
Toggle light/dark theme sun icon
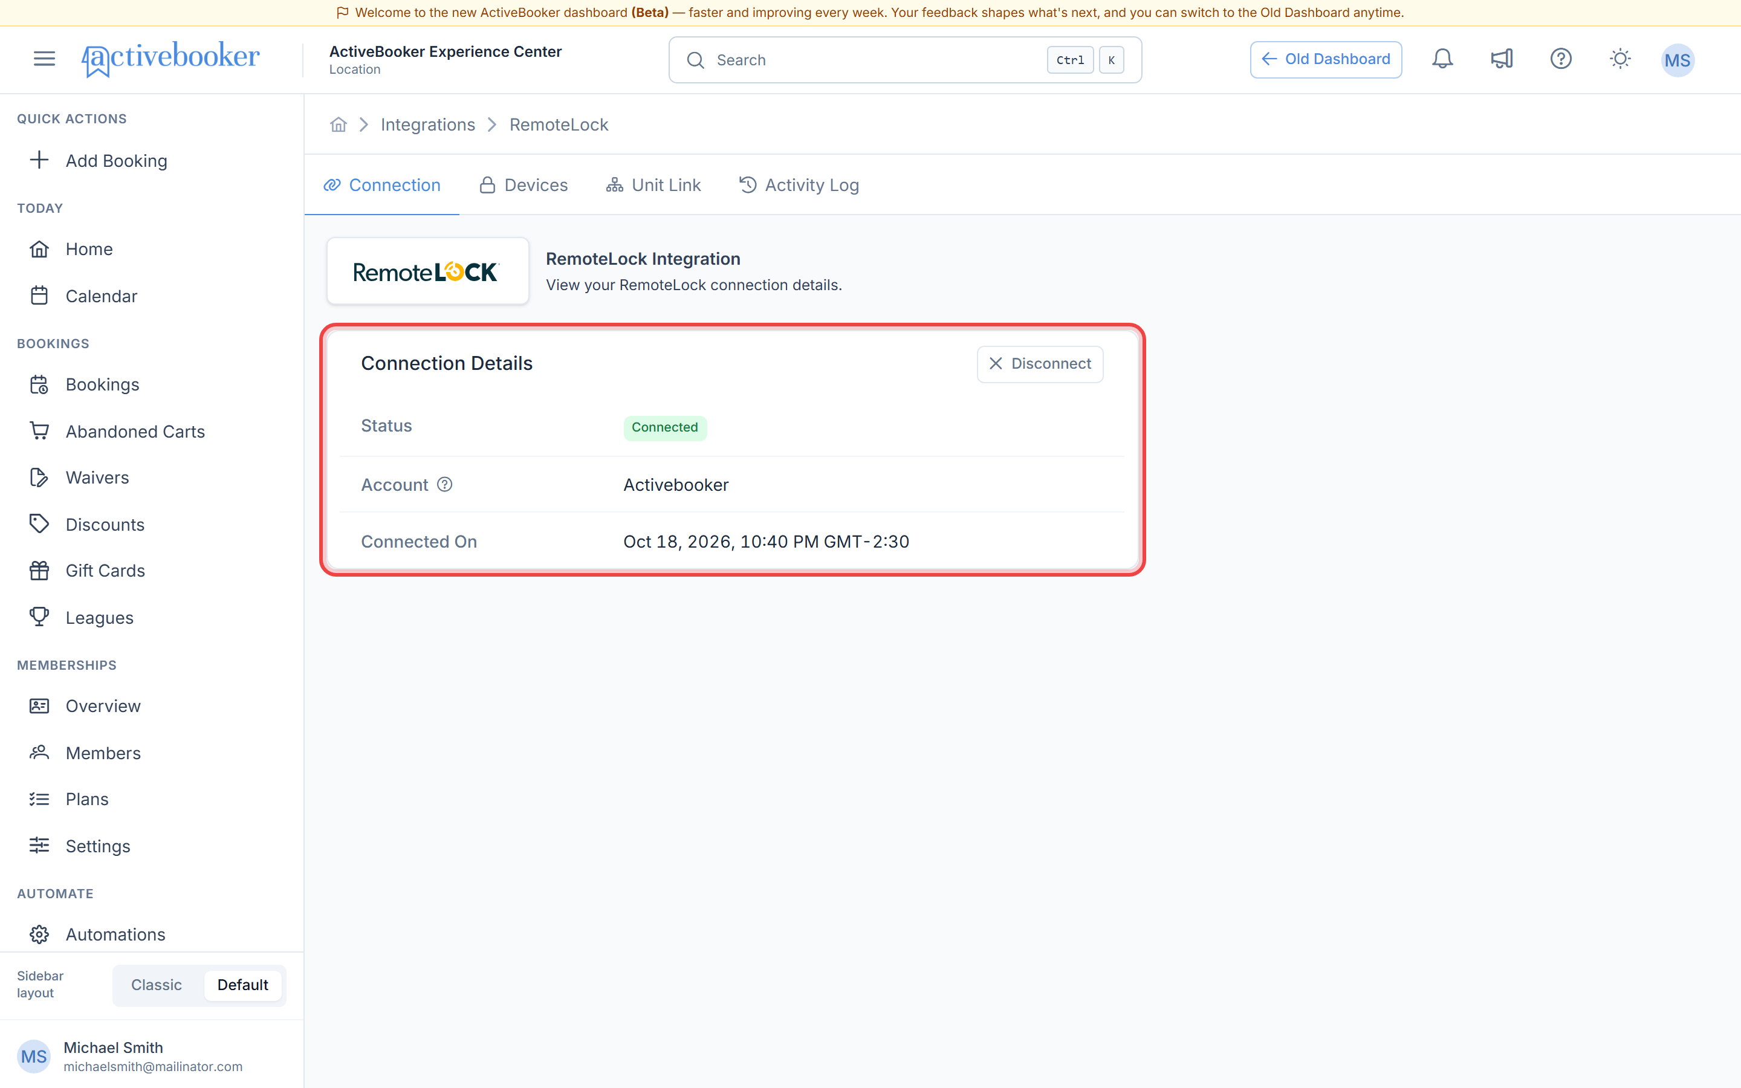point(1619,59)
